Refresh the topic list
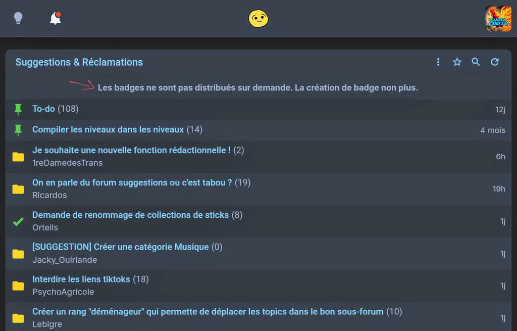The height and width of the screenshot is (331, 517). pos(495,62)
